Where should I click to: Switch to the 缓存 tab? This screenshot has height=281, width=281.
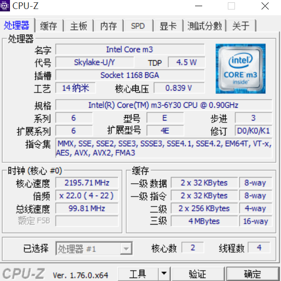click(x=49, y=26)
